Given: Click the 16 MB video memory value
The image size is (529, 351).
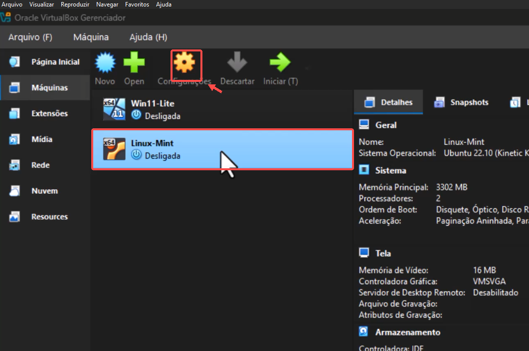Looking at the screenshot, I should point(485,270).
